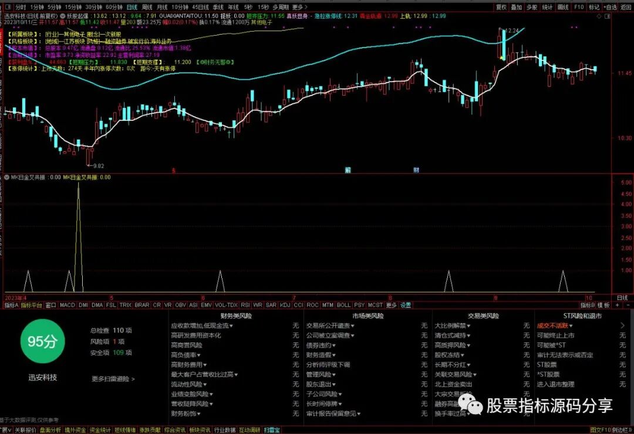Open the 盘面分析 bottom tab
Image resolution: width=634 pixels, height=434 pixels.
click(x=50, y=430)
